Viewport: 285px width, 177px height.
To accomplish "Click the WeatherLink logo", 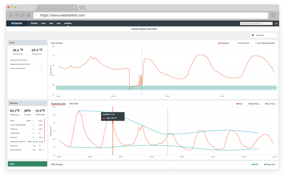I will (17, 24).
